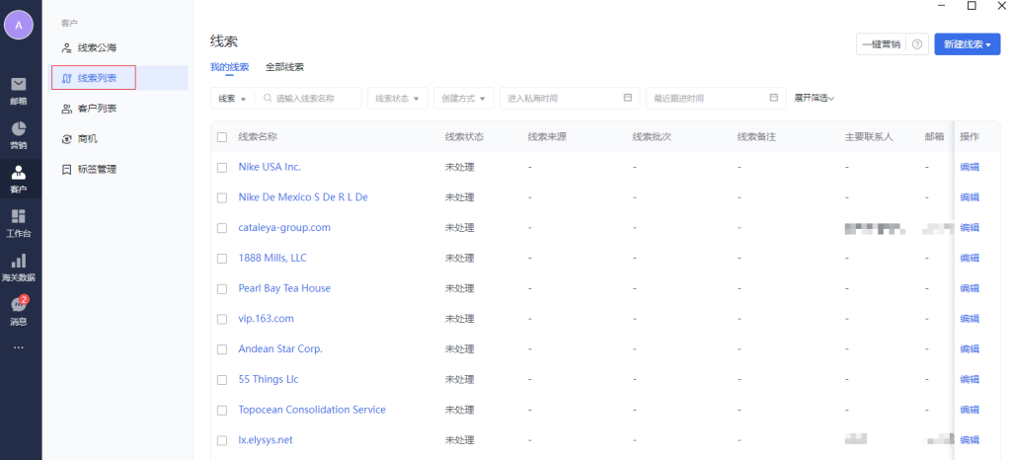The width and height of the screenshot is (1011, 460).
Task: Toggle the select-all checkbox in table header
Action: point(222,137)
